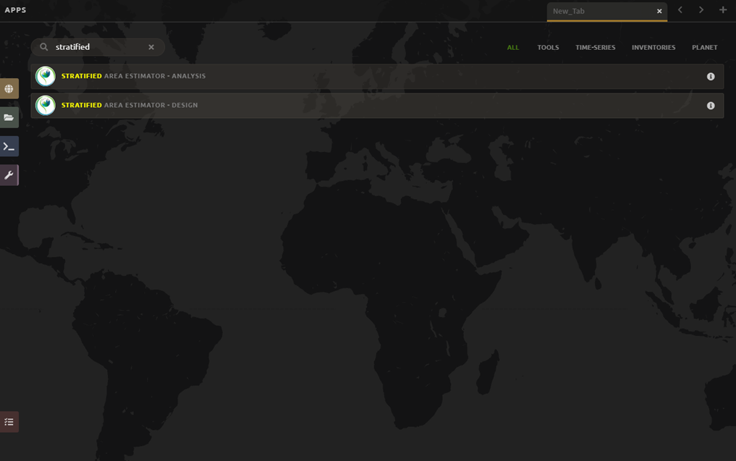This screenshot has width=736, height=461.
Task: Select the Apps wrench icon in sidebar
Action: (x=9, y=175)
